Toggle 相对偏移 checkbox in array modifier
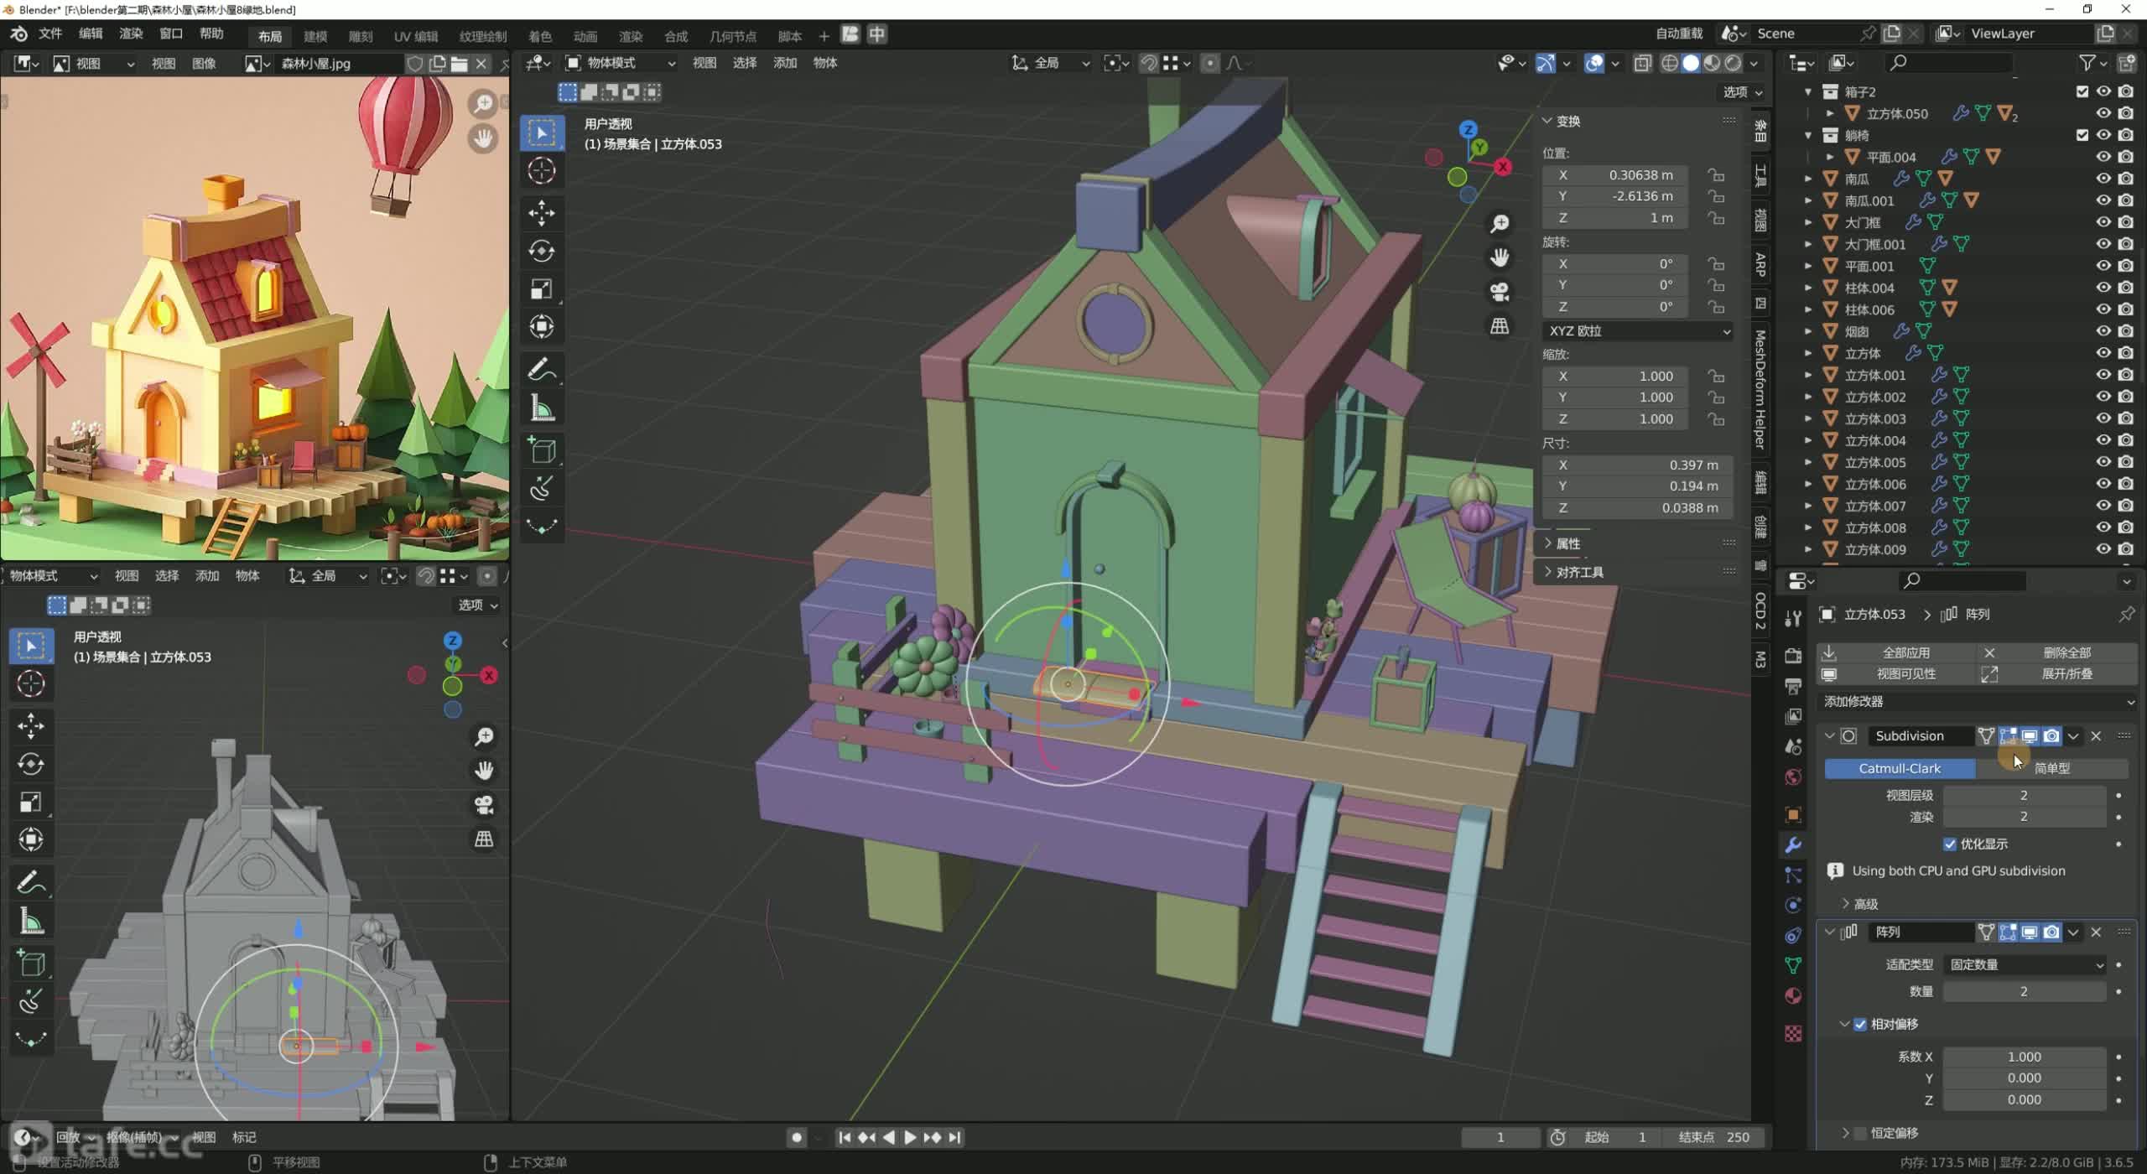Screen dimensions: 2147x1174 click(1860, 1025)
